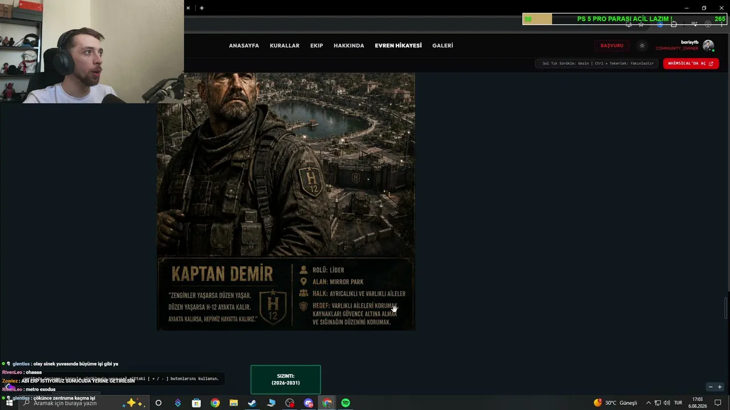Viewport: 730px width, 410px height.
Task: Open the clock showing 17:03
Action: click(697, 403)
